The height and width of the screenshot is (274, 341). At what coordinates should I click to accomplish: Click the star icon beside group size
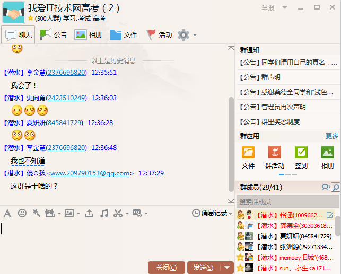coord(31,18)
